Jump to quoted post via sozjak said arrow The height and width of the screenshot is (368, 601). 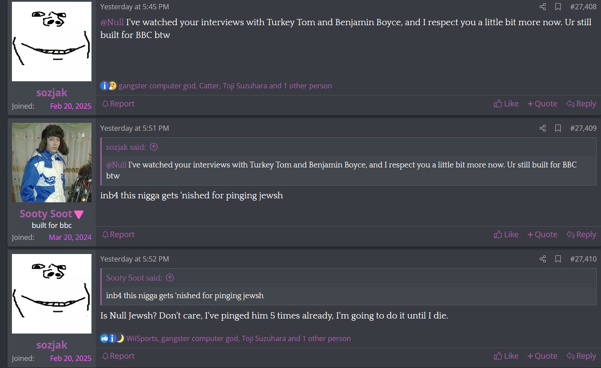point(154,147)
